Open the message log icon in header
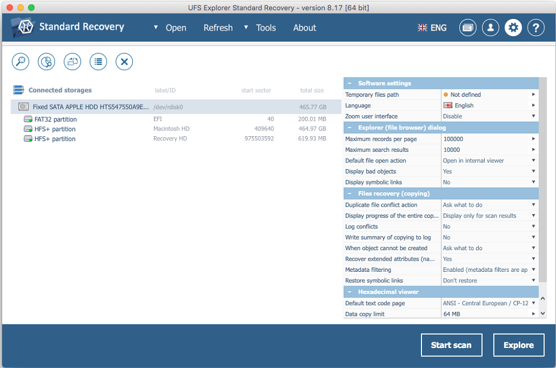This screenshot has width=556, height=368. (x=468, y=28)
